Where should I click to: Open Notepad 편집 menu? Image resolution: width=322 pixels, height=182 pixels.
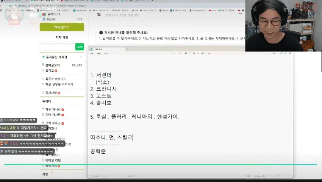(99, 54)
